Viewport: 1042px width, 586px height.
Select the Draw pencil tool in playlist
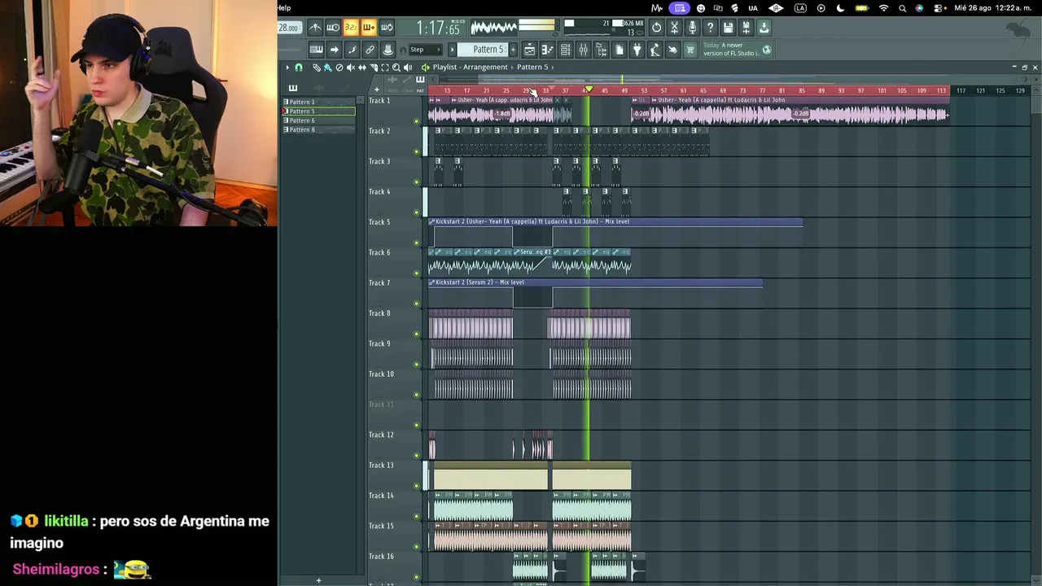pyautogui.click(x=317, y=68)
